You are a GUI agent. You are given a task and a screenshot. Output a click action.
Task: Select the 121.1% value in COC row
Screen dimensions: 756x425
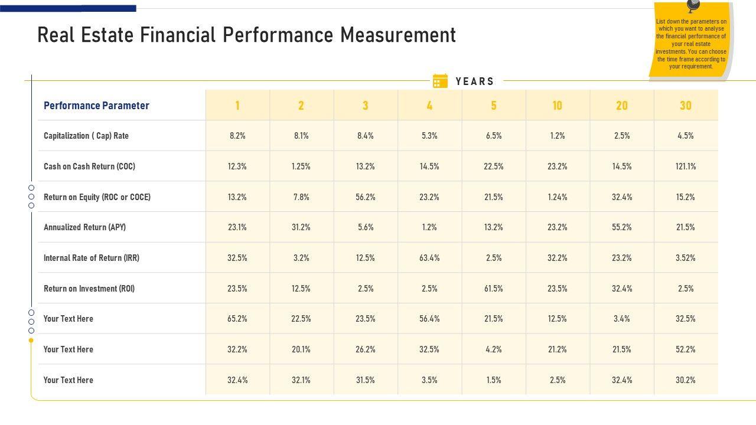(686, 166)
